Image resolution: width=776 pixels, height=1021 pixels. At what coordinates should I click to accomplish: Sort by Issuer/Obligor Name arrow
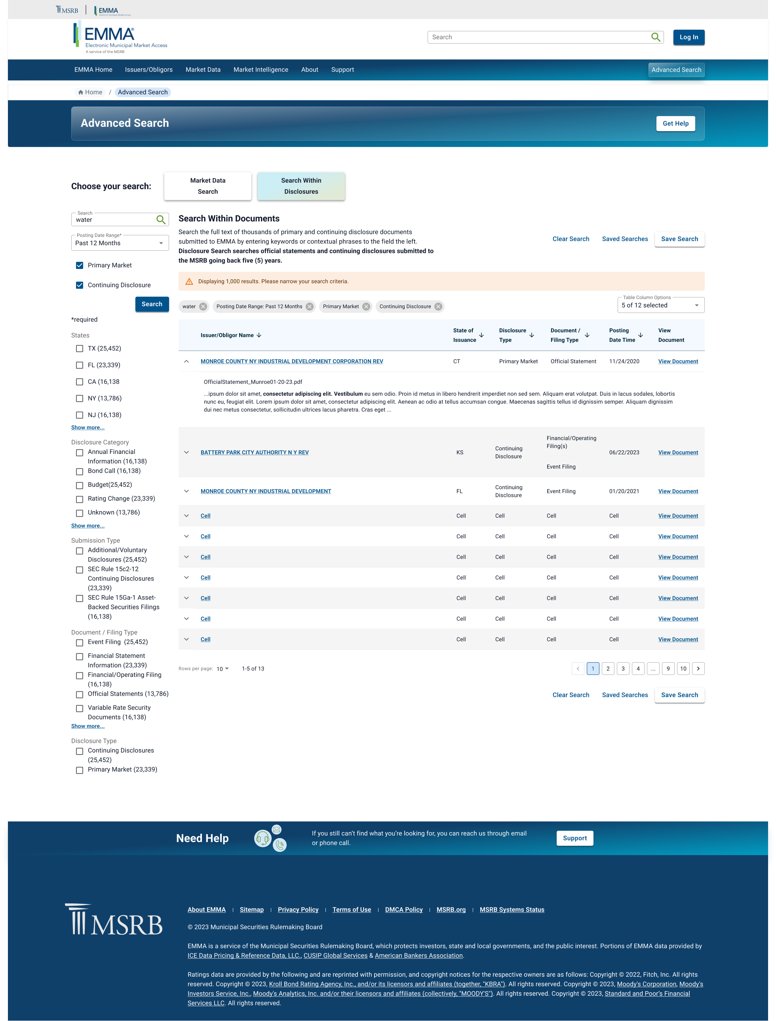[x=259, y=335]
